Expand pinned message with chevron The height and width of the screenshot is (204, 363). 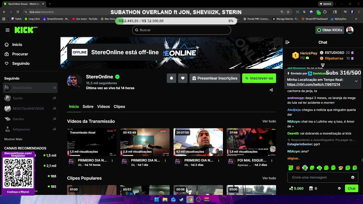coord(356,81)
